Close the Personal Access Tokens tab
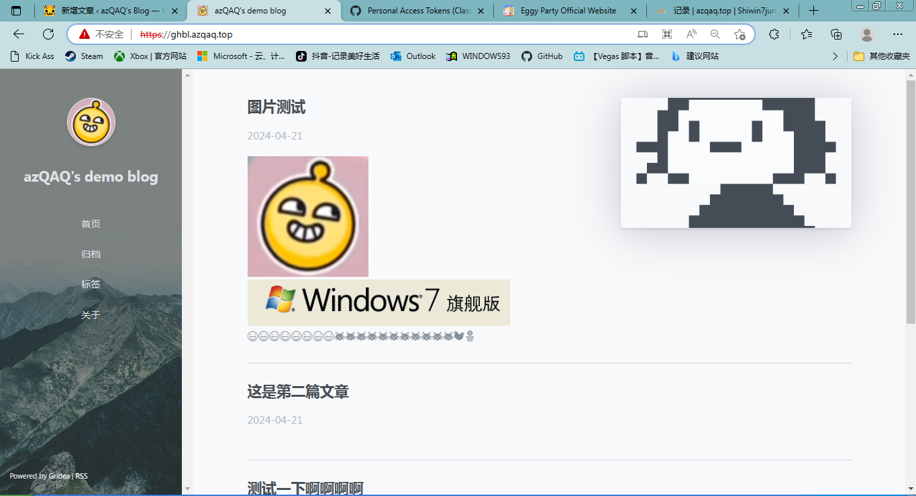This screenshot has height=496, width=916. click(481, 11)
